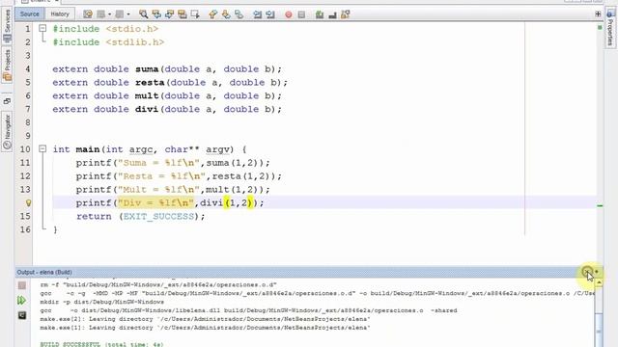The width and height of the screenshot is (618, 347).
Task: Click the Uncomment lines icon
Action: (332, 14)
